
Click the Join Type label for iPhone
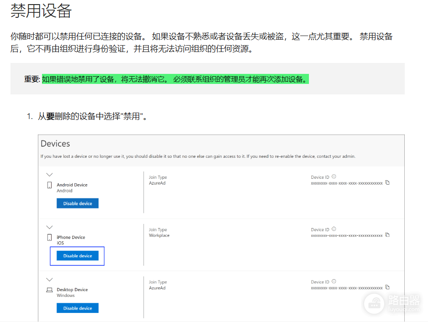tap(158, 230)
